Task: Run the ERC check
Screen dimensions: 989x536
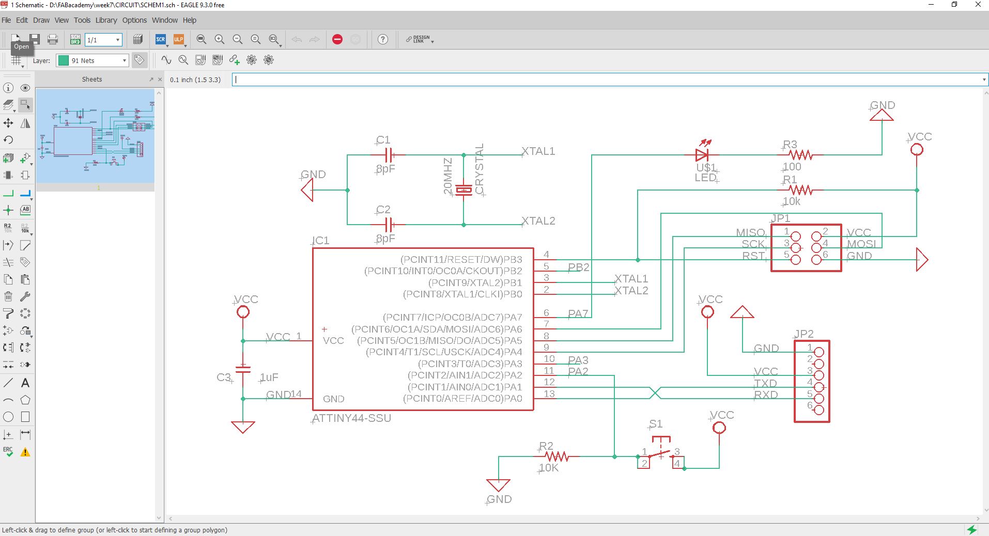Action: pos(8,452)
